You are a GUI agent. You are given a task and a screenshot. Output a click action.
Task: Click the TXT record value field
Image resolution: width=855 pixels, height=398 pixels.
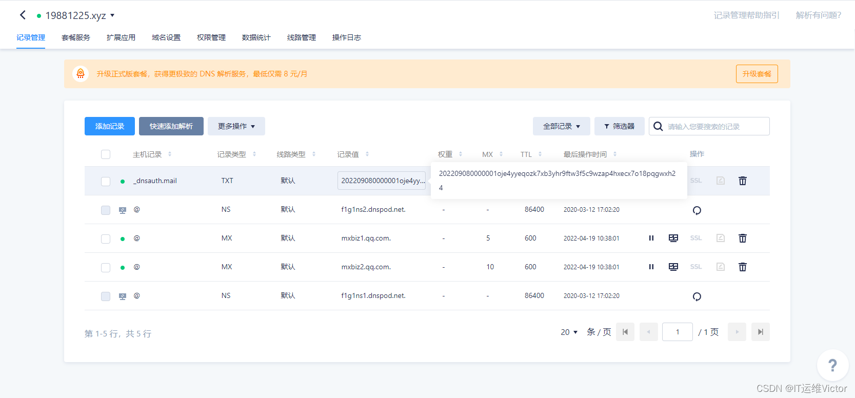coord(382,181)
